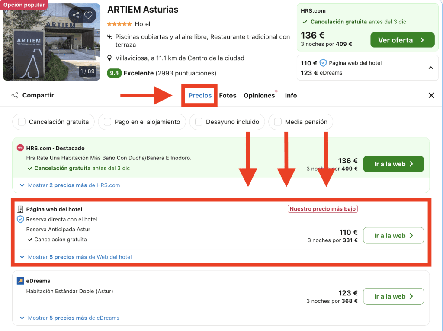Click the shield icon beside Reserva directa
The image size is (443, 331).
coord(20,219)
